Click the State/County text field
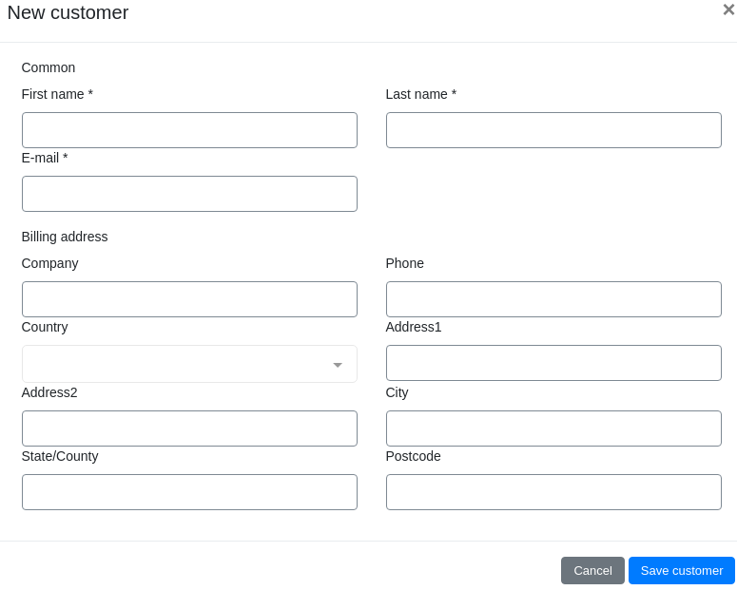This screenshot has height=590, width=737. [189, 492]
